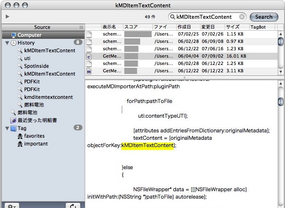Clear the search field with the X icon
Viewport: 285px width, 208px height.
click(242, 17)
